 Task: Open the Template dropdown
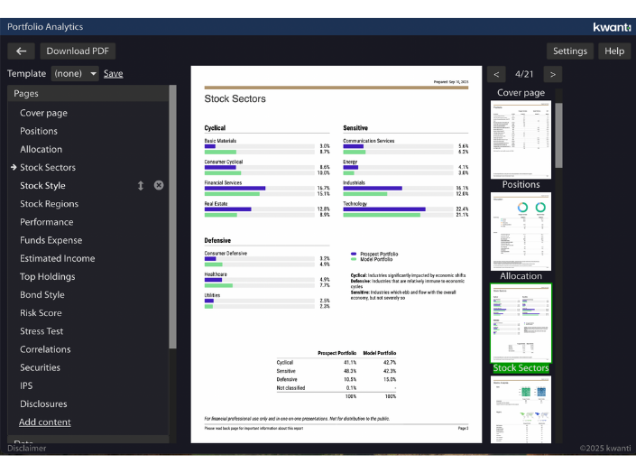74,74
